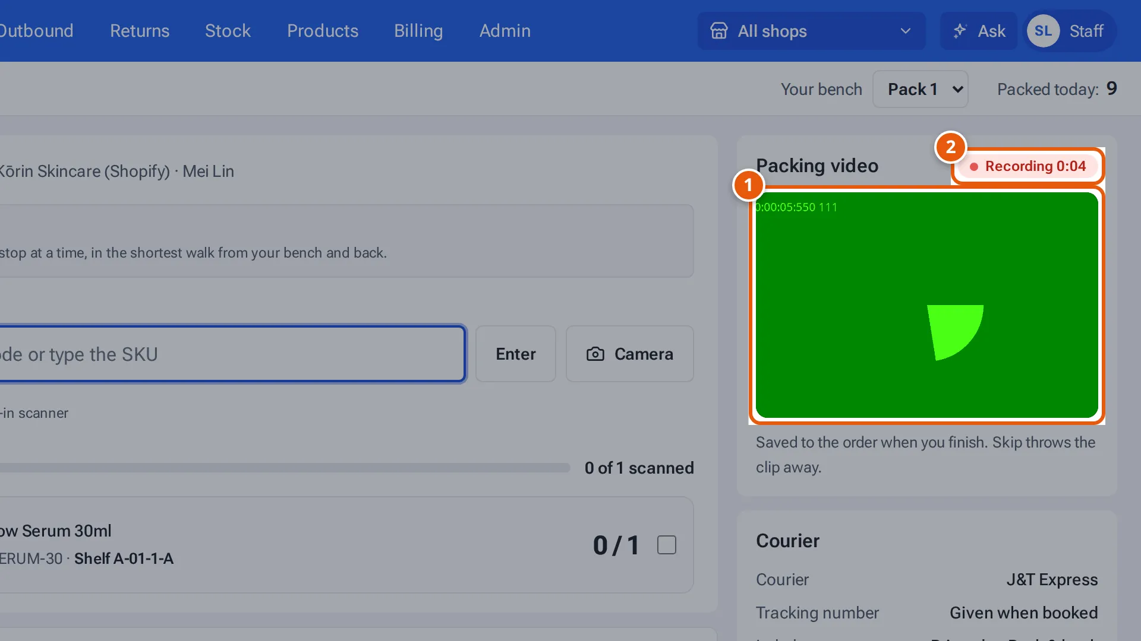Click the 'Mei Lin' customer name
Image resolution: width=1141 pixels, height=641 pixels.
point(208,171)
